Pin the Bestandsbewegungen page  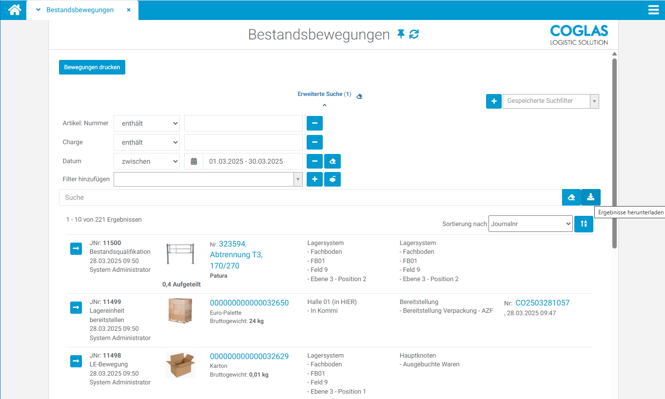point(401,34)
